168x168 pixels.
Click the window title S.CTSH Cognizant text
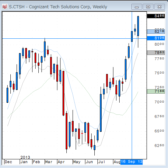click(58, 7)
